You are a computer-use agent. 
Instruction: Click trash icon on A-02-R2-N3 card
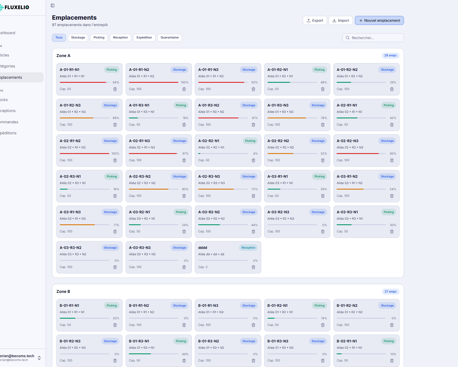(x=392, y=160)
